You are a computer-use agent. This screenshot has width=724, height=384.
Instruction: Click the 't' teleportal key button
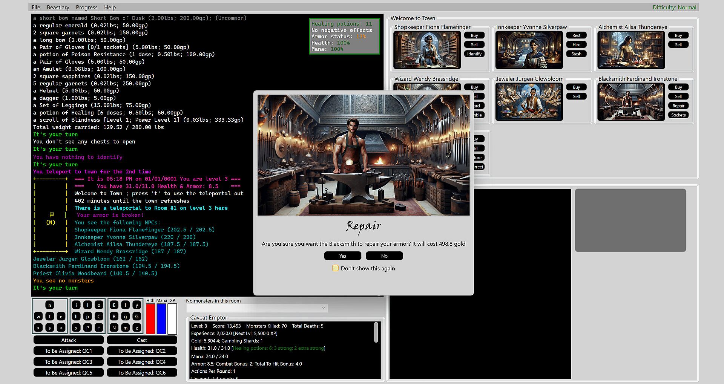pyautogui.click(x=50, y=317)
